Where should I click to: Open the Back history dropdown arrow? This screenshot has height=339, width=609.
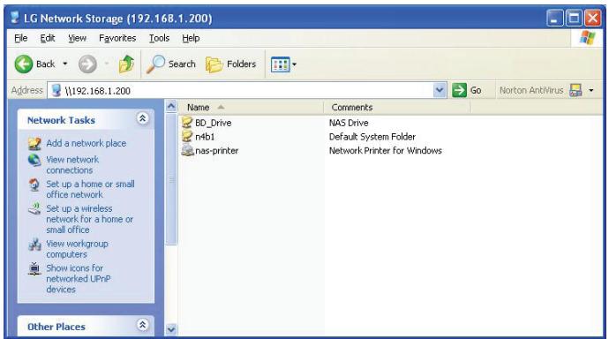tap(64, 64)
